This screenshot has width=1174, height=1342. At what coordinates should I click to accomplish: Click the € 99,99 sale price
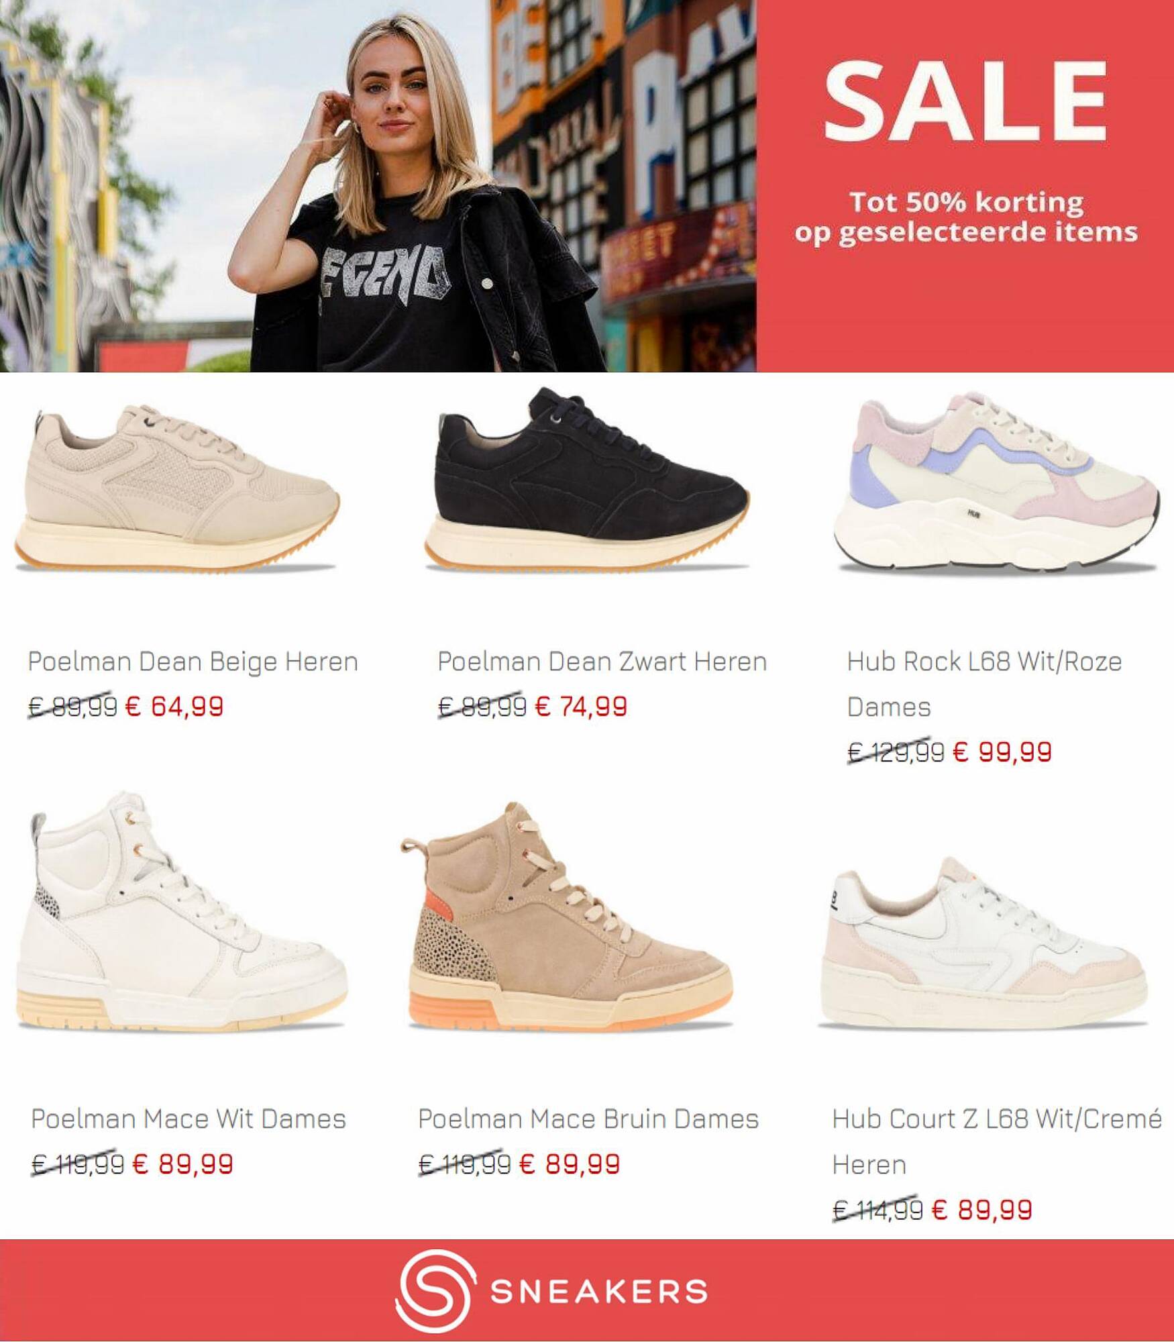tap(1002, 752)
